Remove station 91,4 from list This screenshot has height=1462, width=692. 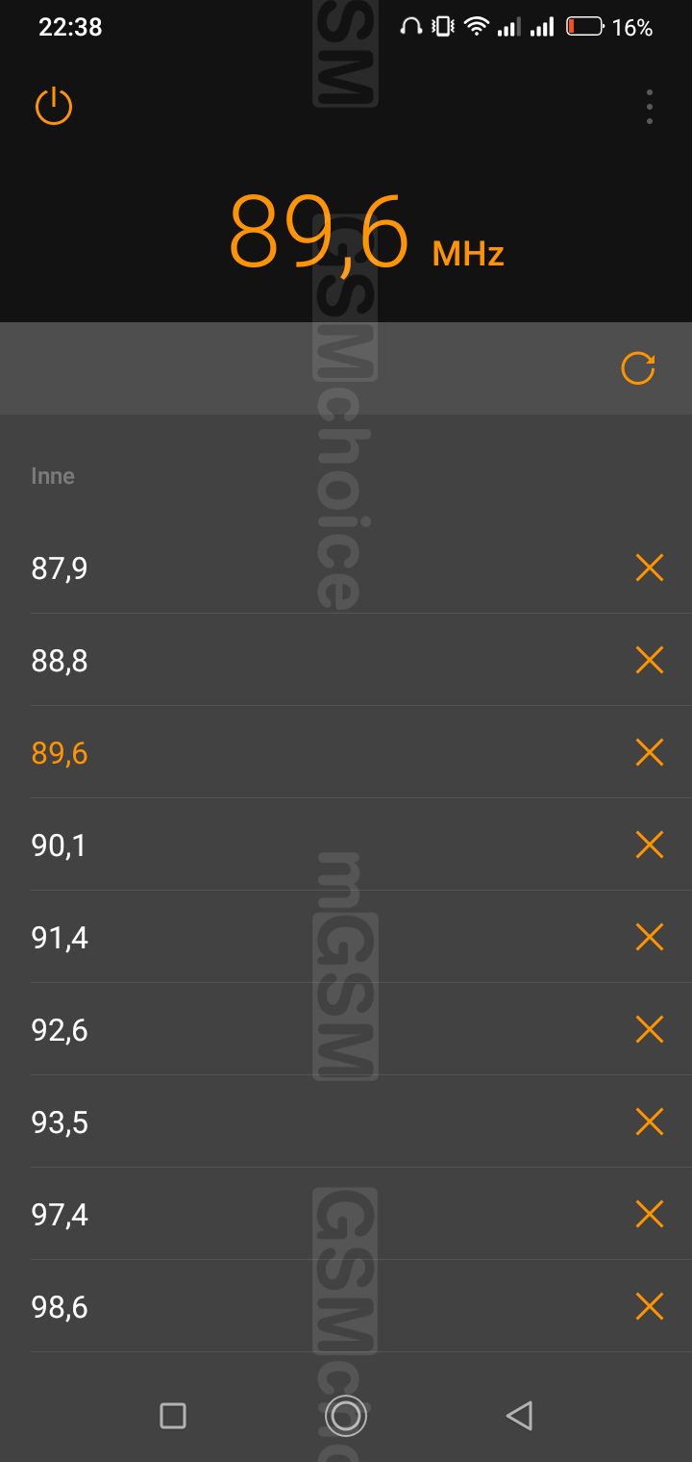650,937
